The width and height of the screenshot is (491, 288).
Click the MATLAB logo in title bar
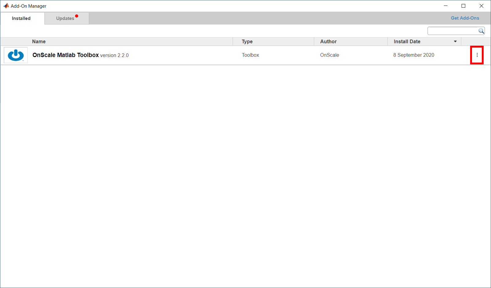6,6
